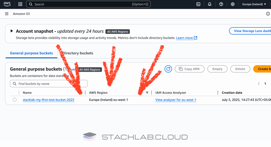
Task: Select page 1 in pagination
Action: [x=265, y=84]
